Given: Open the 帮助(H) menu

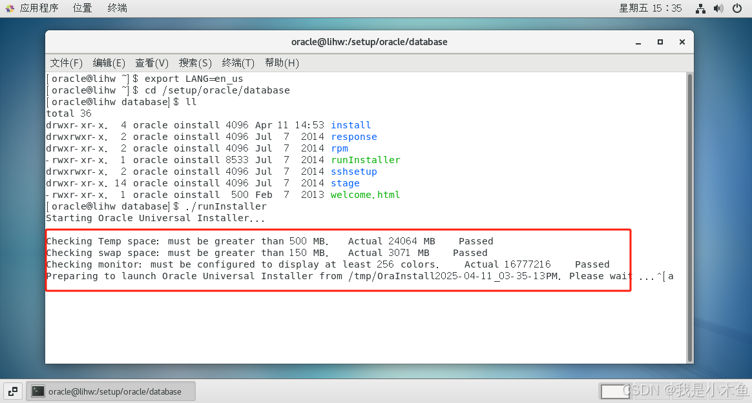Looking at the screenshot, I should click(282, 63).
